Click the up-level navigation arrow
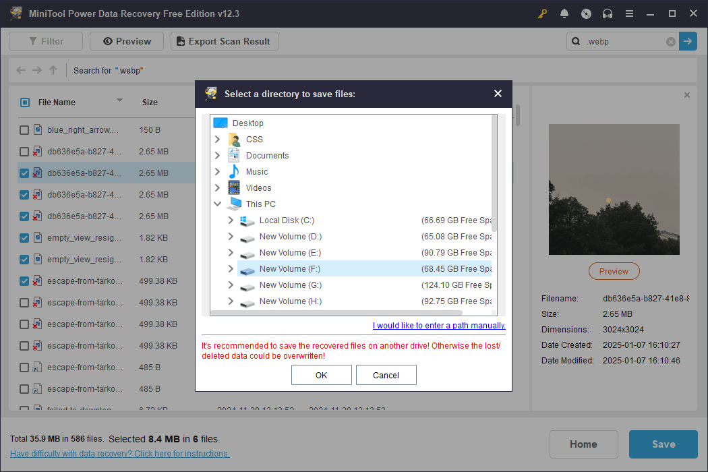The width and height of the screenshot is (708, 472). point(53,70)
